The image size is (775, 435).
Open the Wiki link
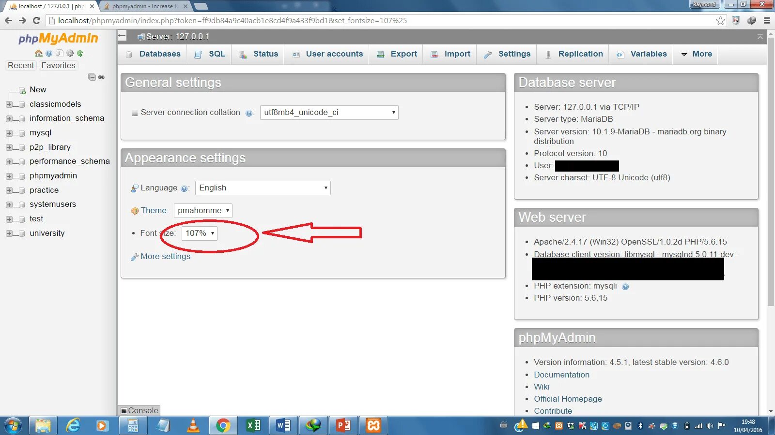(x=542, y=387)
